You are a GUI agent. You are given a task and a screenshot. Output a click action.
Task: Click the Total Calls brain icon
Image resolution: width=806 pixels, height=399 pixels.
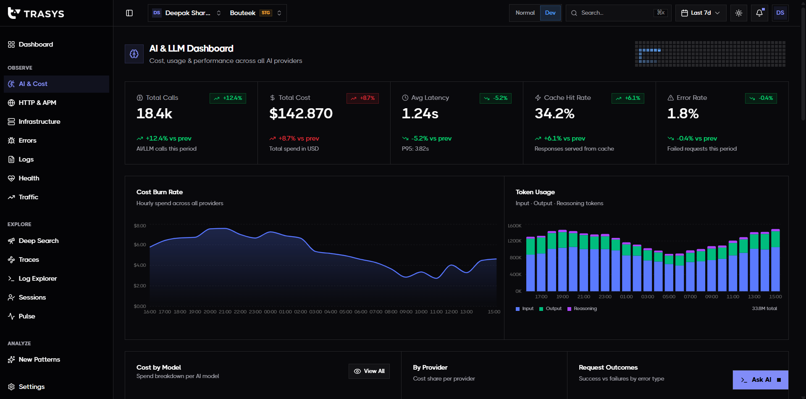[x=140, y=98]
